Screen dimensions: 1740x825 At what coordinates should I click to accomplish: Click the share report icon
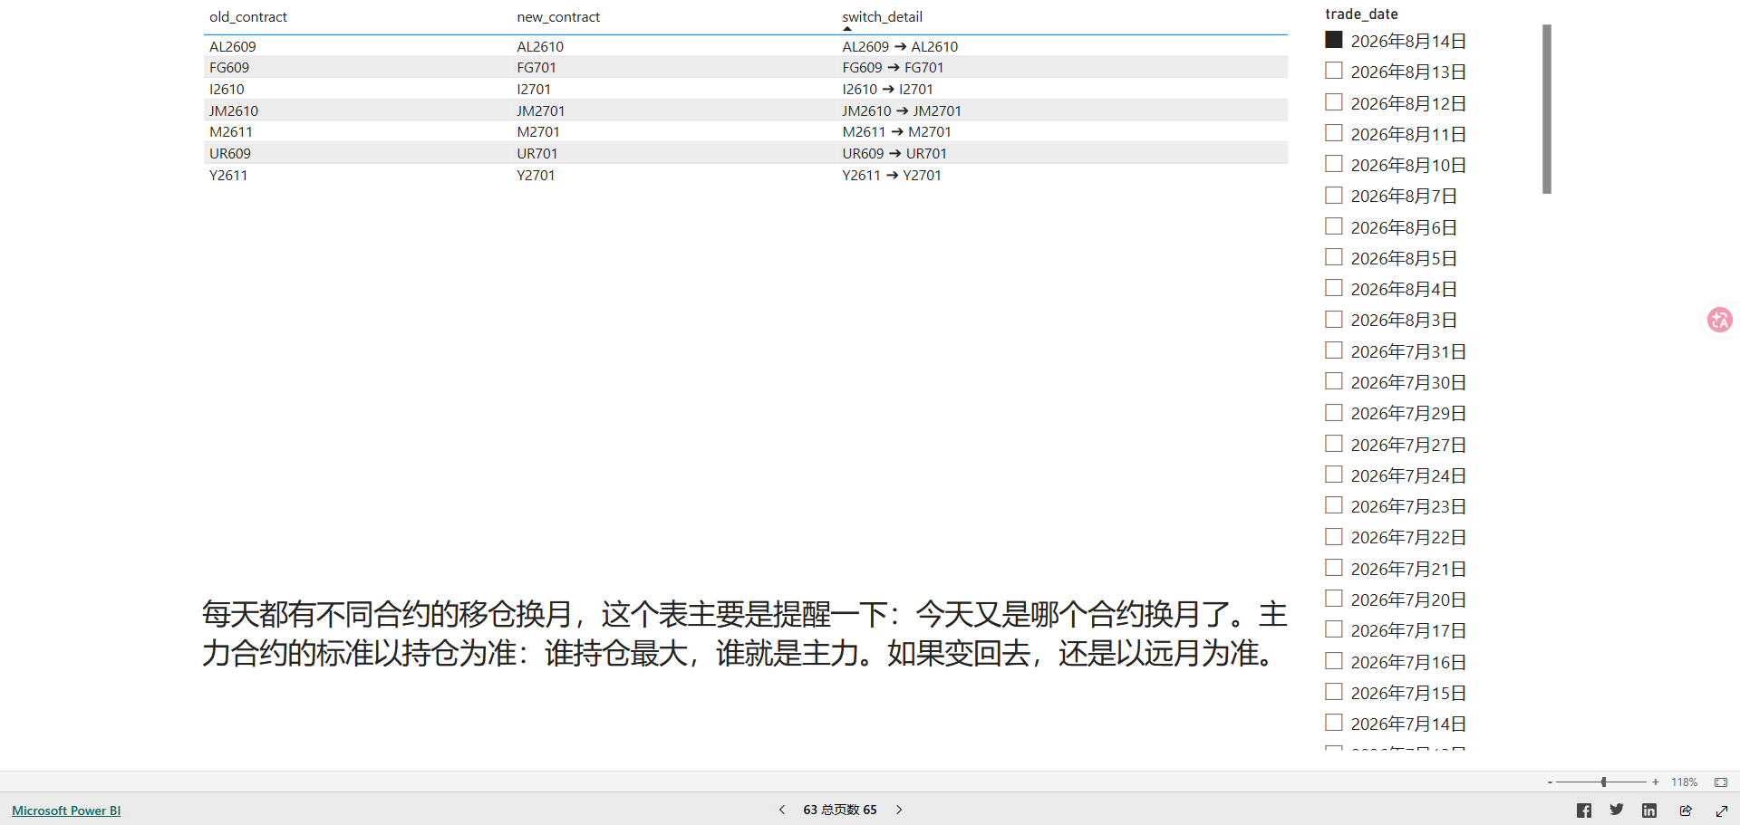click(1686, 811)
